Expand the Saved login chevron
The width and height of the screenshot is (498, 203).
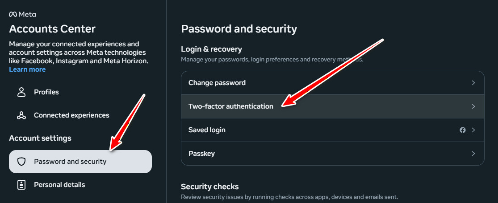pos(473,130)
